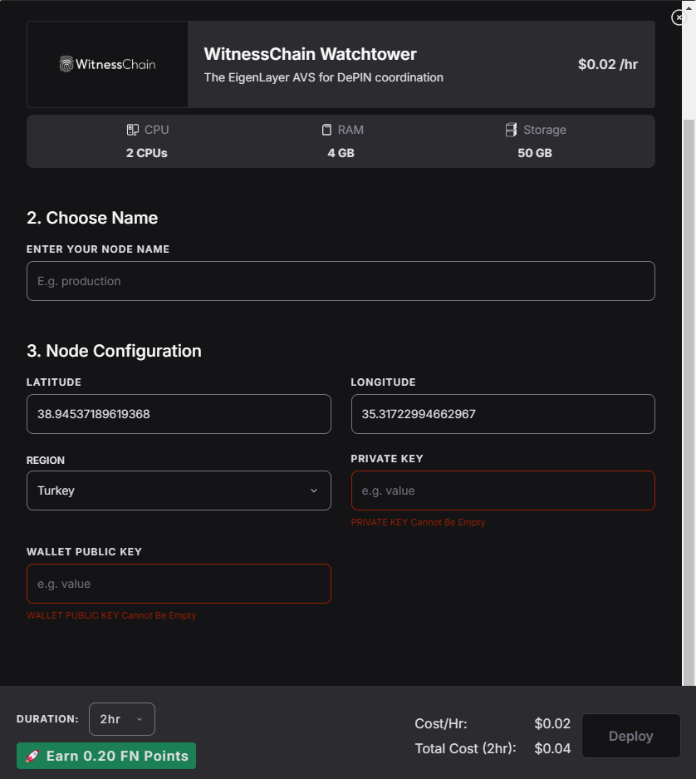Image resolution: width=696 pixels, height=779 pixels.
Task: Click the Storage icon
Action: click(x=511, y=130)
